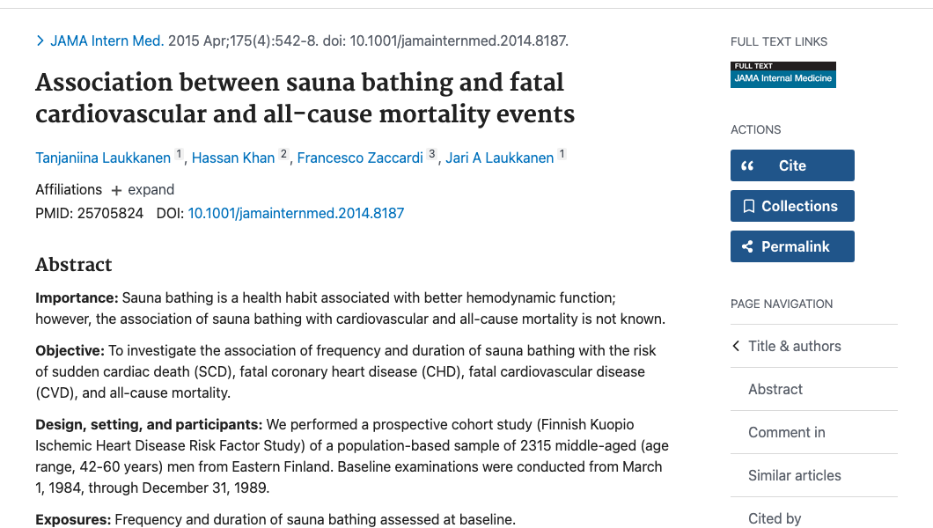View author Tanjaniina Laukkanen's articles
The image size is (933, 528).
102,158
